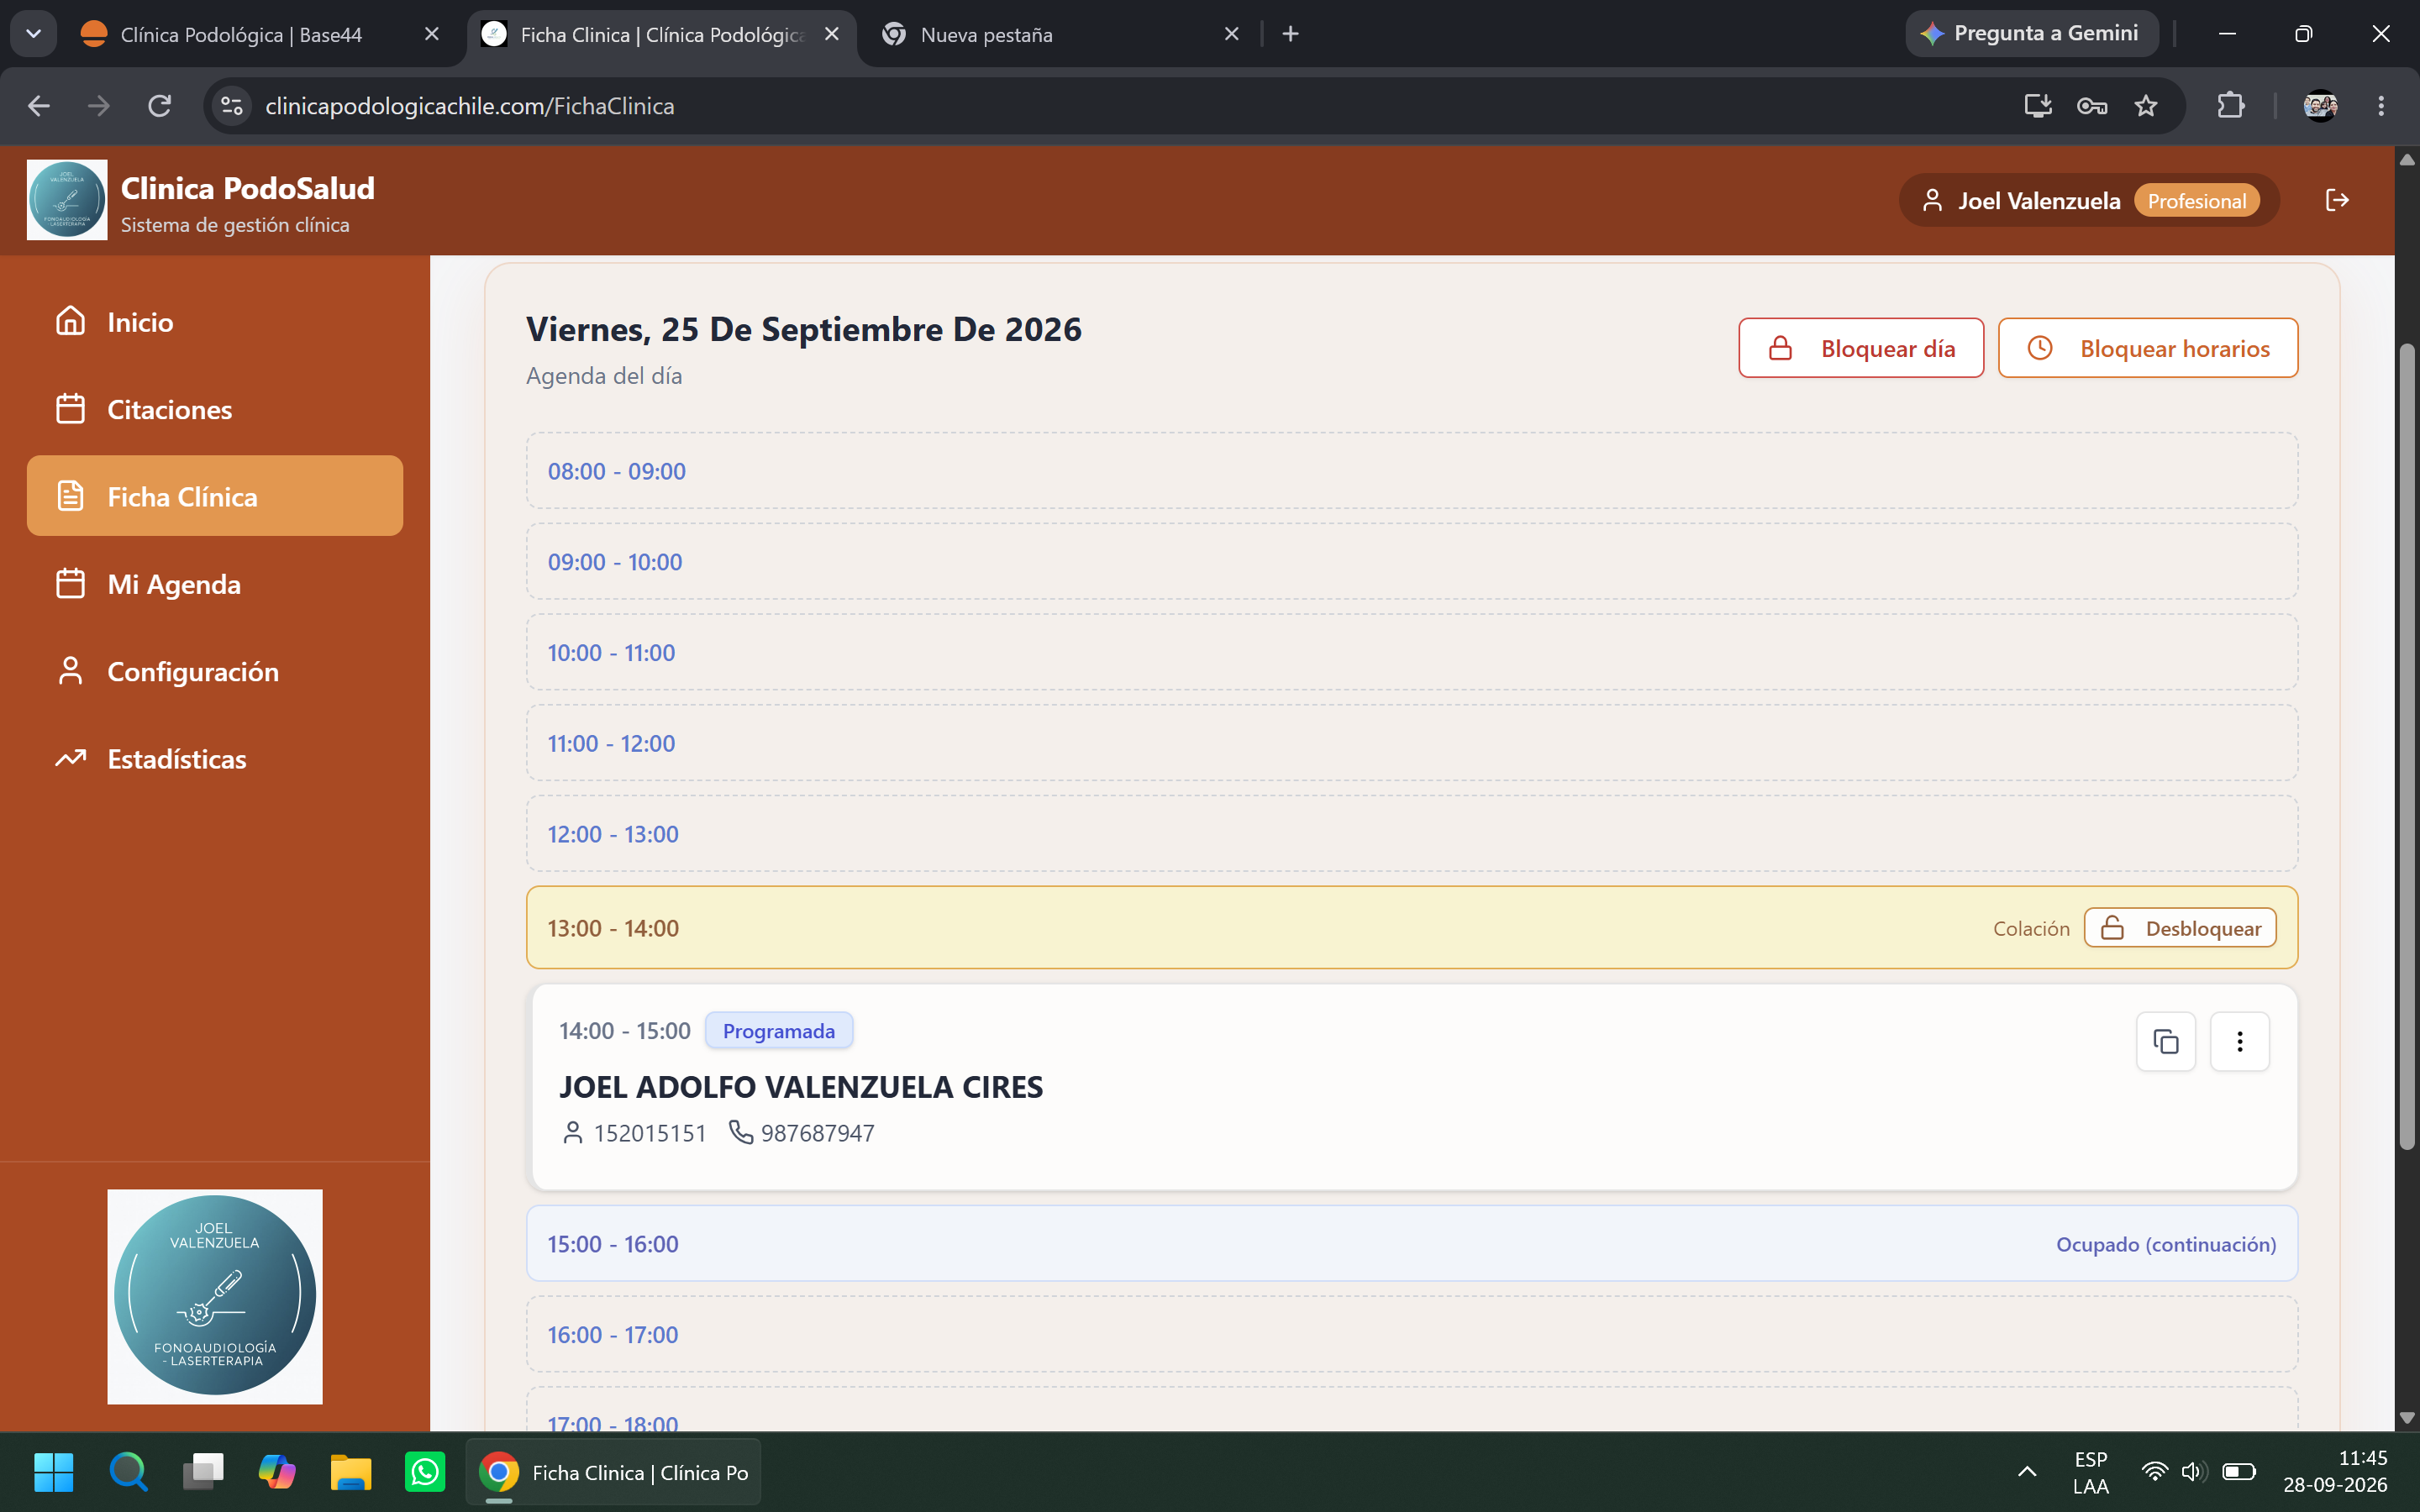Click the 15:00 - 16:00 occupied slot
The image size is (2420, 1512).
1412,1244
